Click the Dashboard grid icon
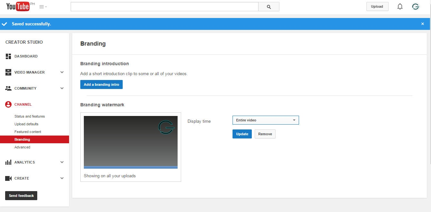The image size is (431, 212). [8, 56]
